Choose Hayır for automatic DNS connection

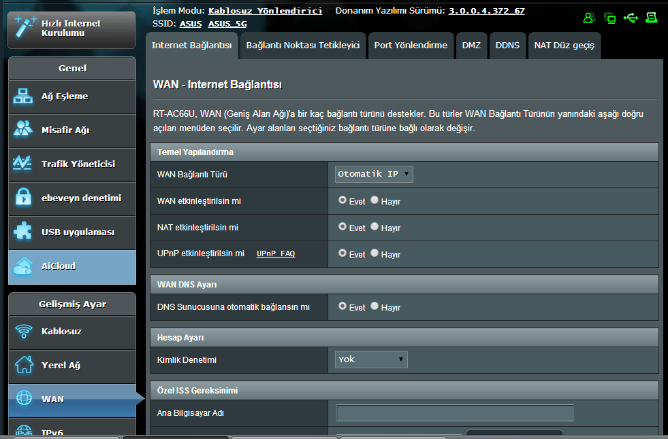pos(375,306)
